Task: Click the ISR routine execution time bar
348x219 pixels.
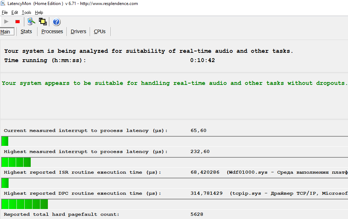Action: (5, 183)
